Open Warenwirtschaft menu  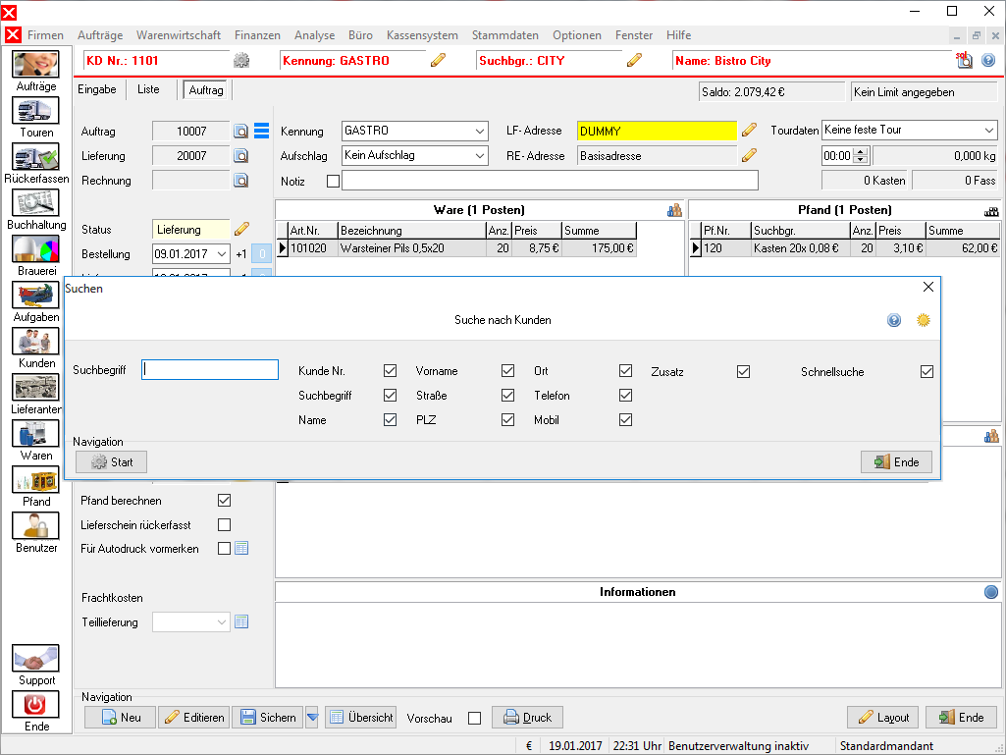click(x=179, y=35)
